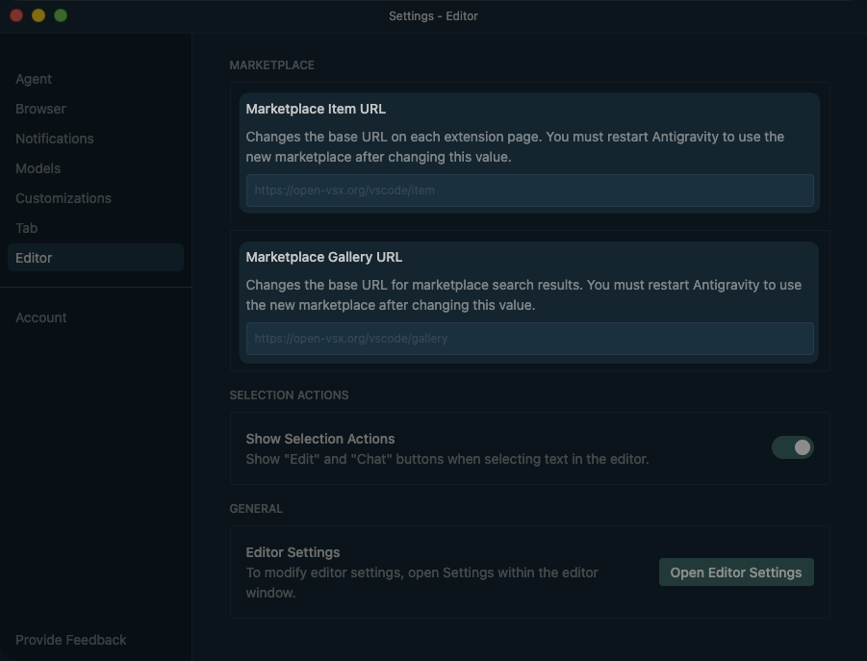The height and width of the screenshot is (661, 867).
Task: Focus the Marketplace Item URL input field
Action: click(x=529, y=191)
